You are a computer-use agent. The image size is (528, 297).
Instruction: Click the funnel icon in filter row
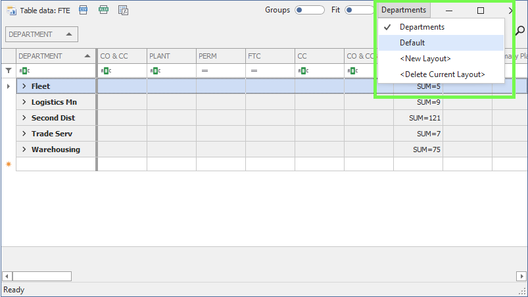tap(8, 70)
